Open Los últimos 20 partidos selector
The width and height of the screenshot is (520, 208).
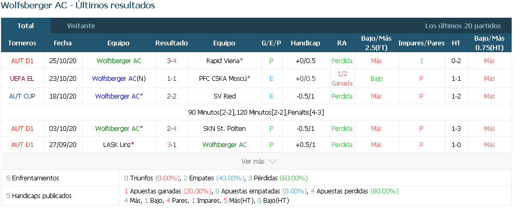[463, 26]
